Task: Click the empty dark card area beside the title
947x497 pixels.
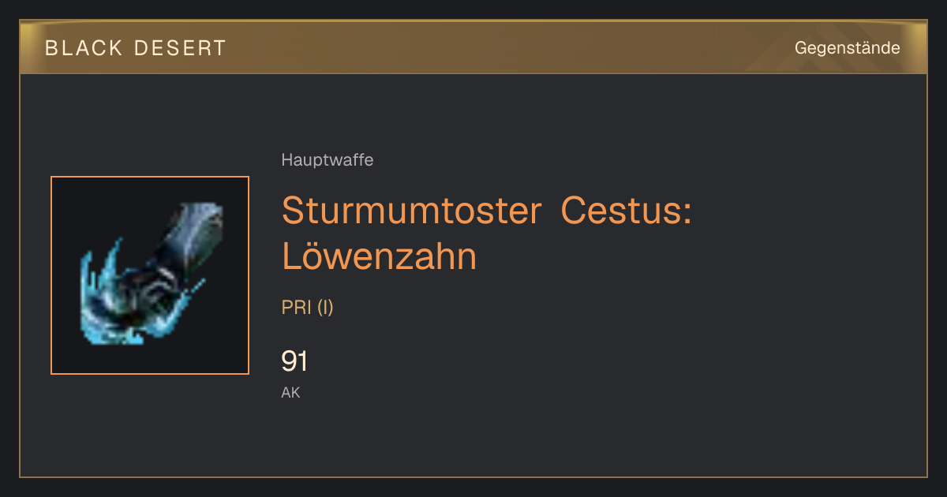Action: pyautogui.click(x=805, y=237)
